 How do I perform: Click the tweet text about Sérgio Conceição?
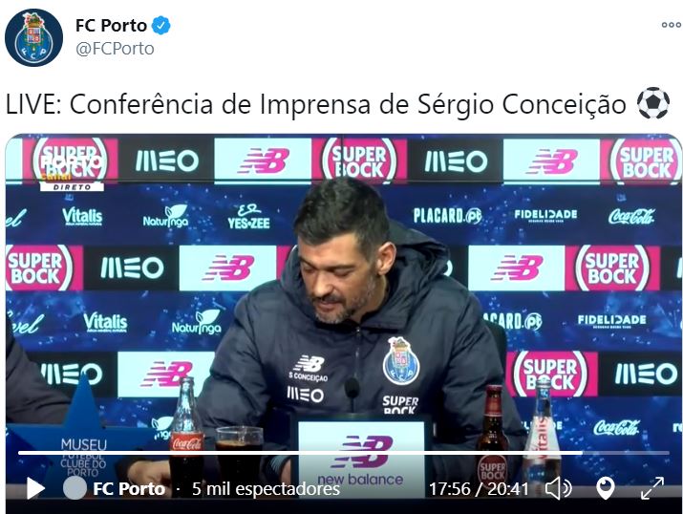pos(316,104)
